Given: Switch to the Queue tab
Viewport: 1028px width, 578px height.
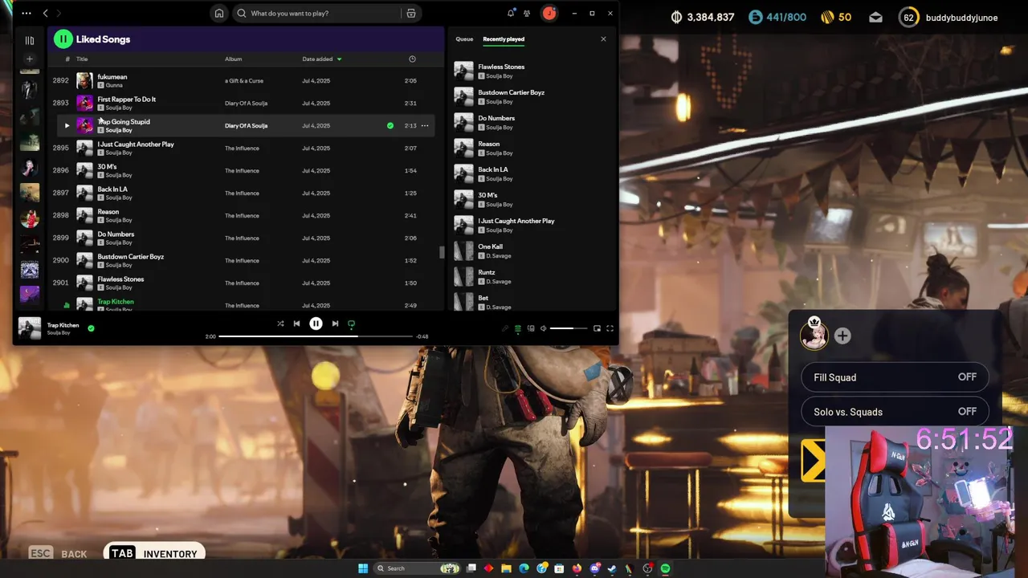Looking at the screenshot, I should 464,39.
